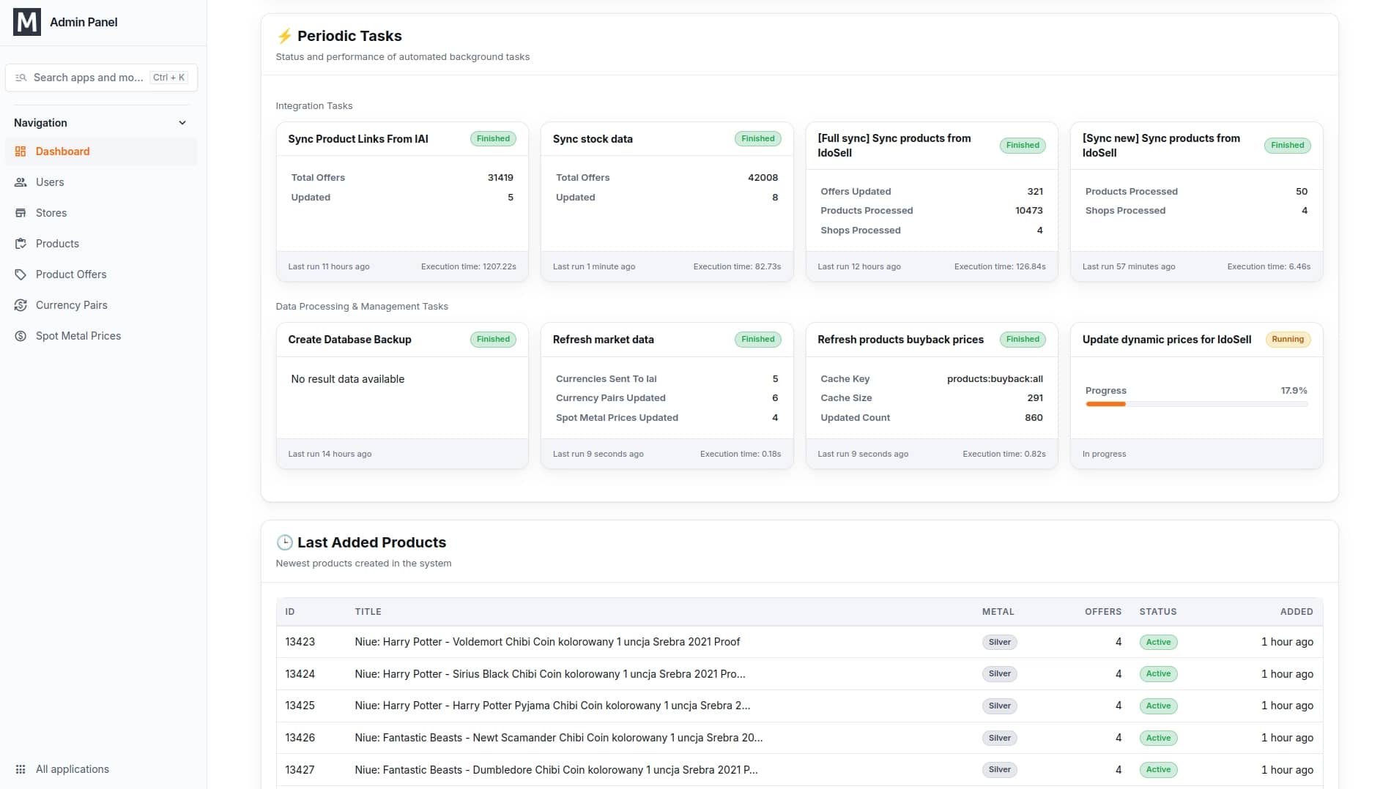The width and height of the screenshot is (1380, 789).
Task: Expand the Periodic Tasks section header
Action: coord(349,35)
